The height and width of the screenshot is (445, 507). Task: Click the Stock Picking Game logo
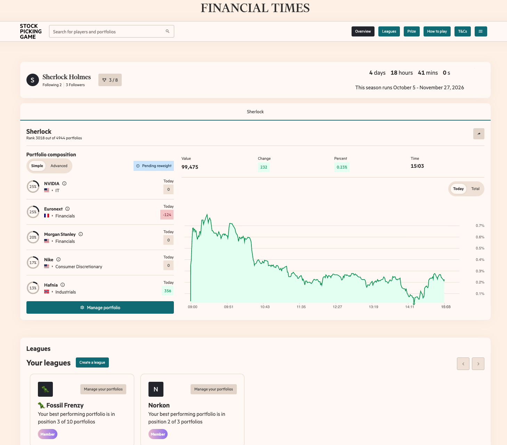click(31, 31)
